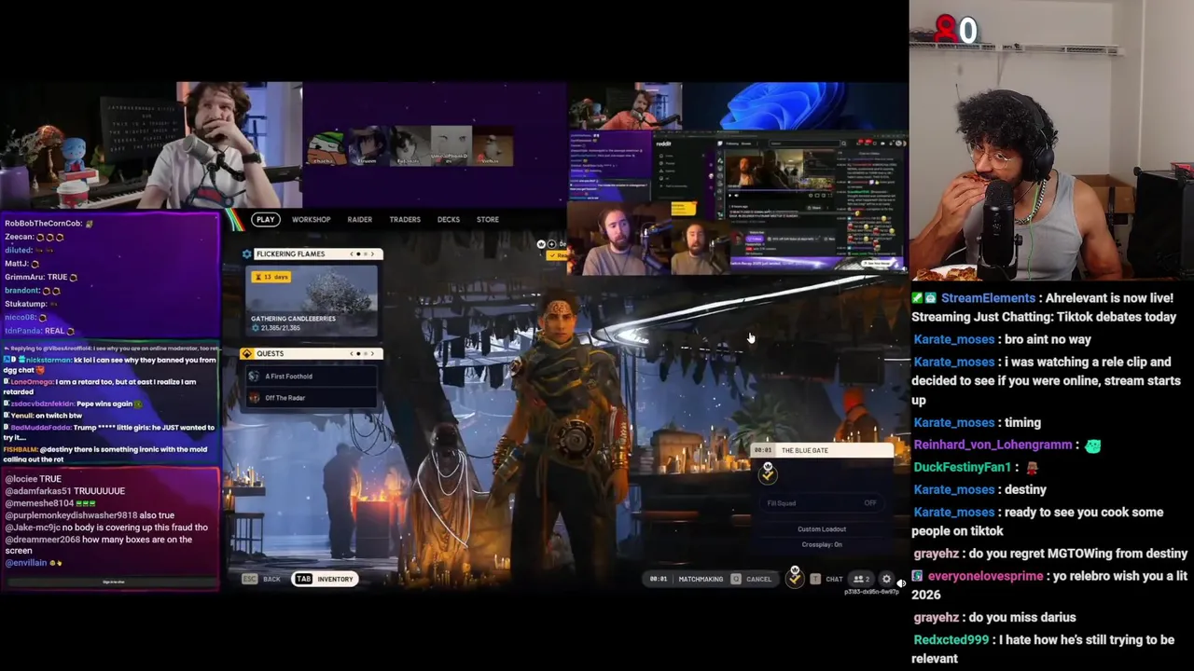Click the everyonelovesprime username in chat
Screen dimensions: 1194x671
pos(985,576)
